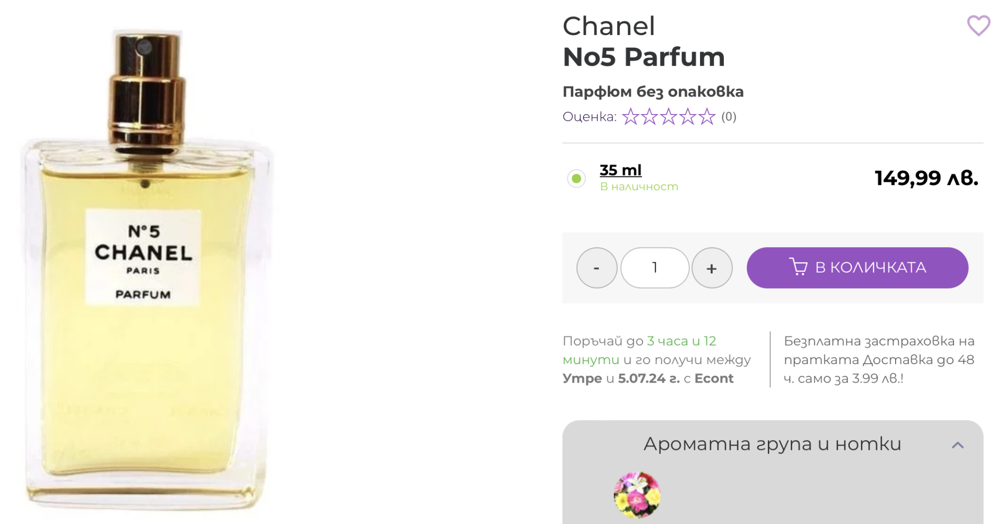
Task: Rate the product with first star
Action: (630, 117)
